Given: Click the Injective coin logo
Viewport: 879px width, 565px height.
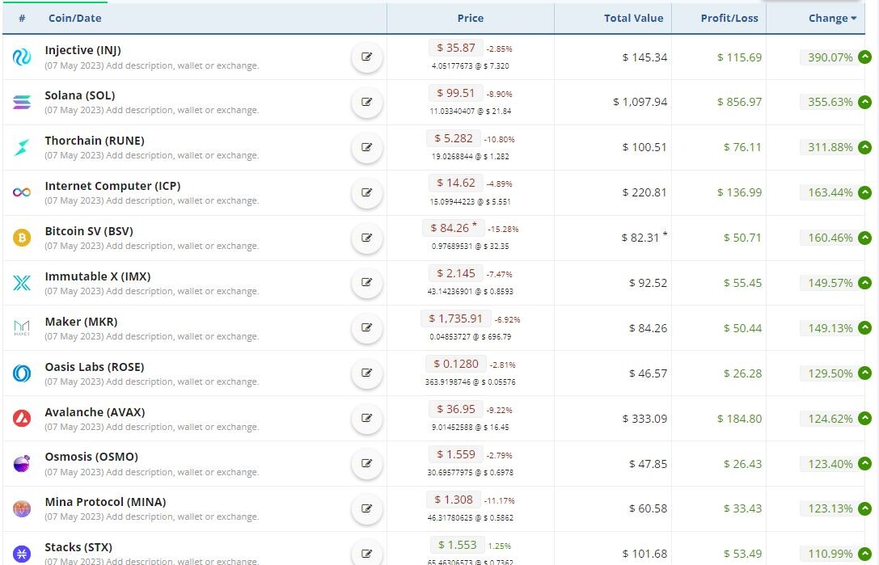Looking at the screenshot, I should [x=22, y=57].
